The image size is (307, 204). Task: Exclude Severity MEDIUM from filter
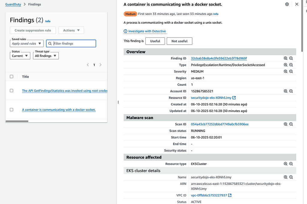(291, 71)
